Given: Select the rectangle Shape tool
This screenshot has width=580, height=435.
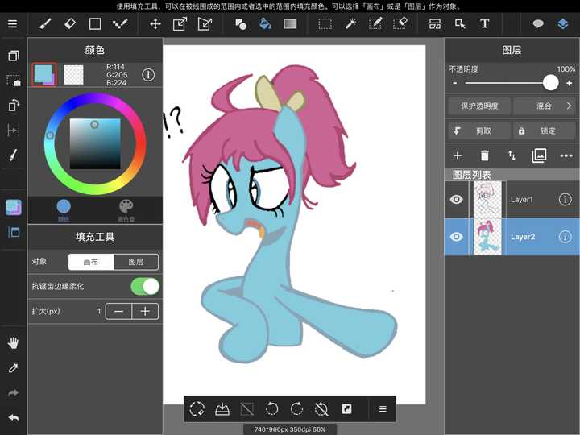Looking at the screenshot, I should click(95, 24).
